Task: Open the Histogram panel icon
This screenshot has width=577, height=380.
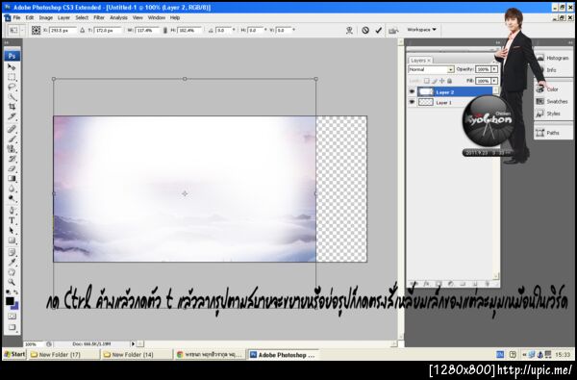Action: point(539,58)
